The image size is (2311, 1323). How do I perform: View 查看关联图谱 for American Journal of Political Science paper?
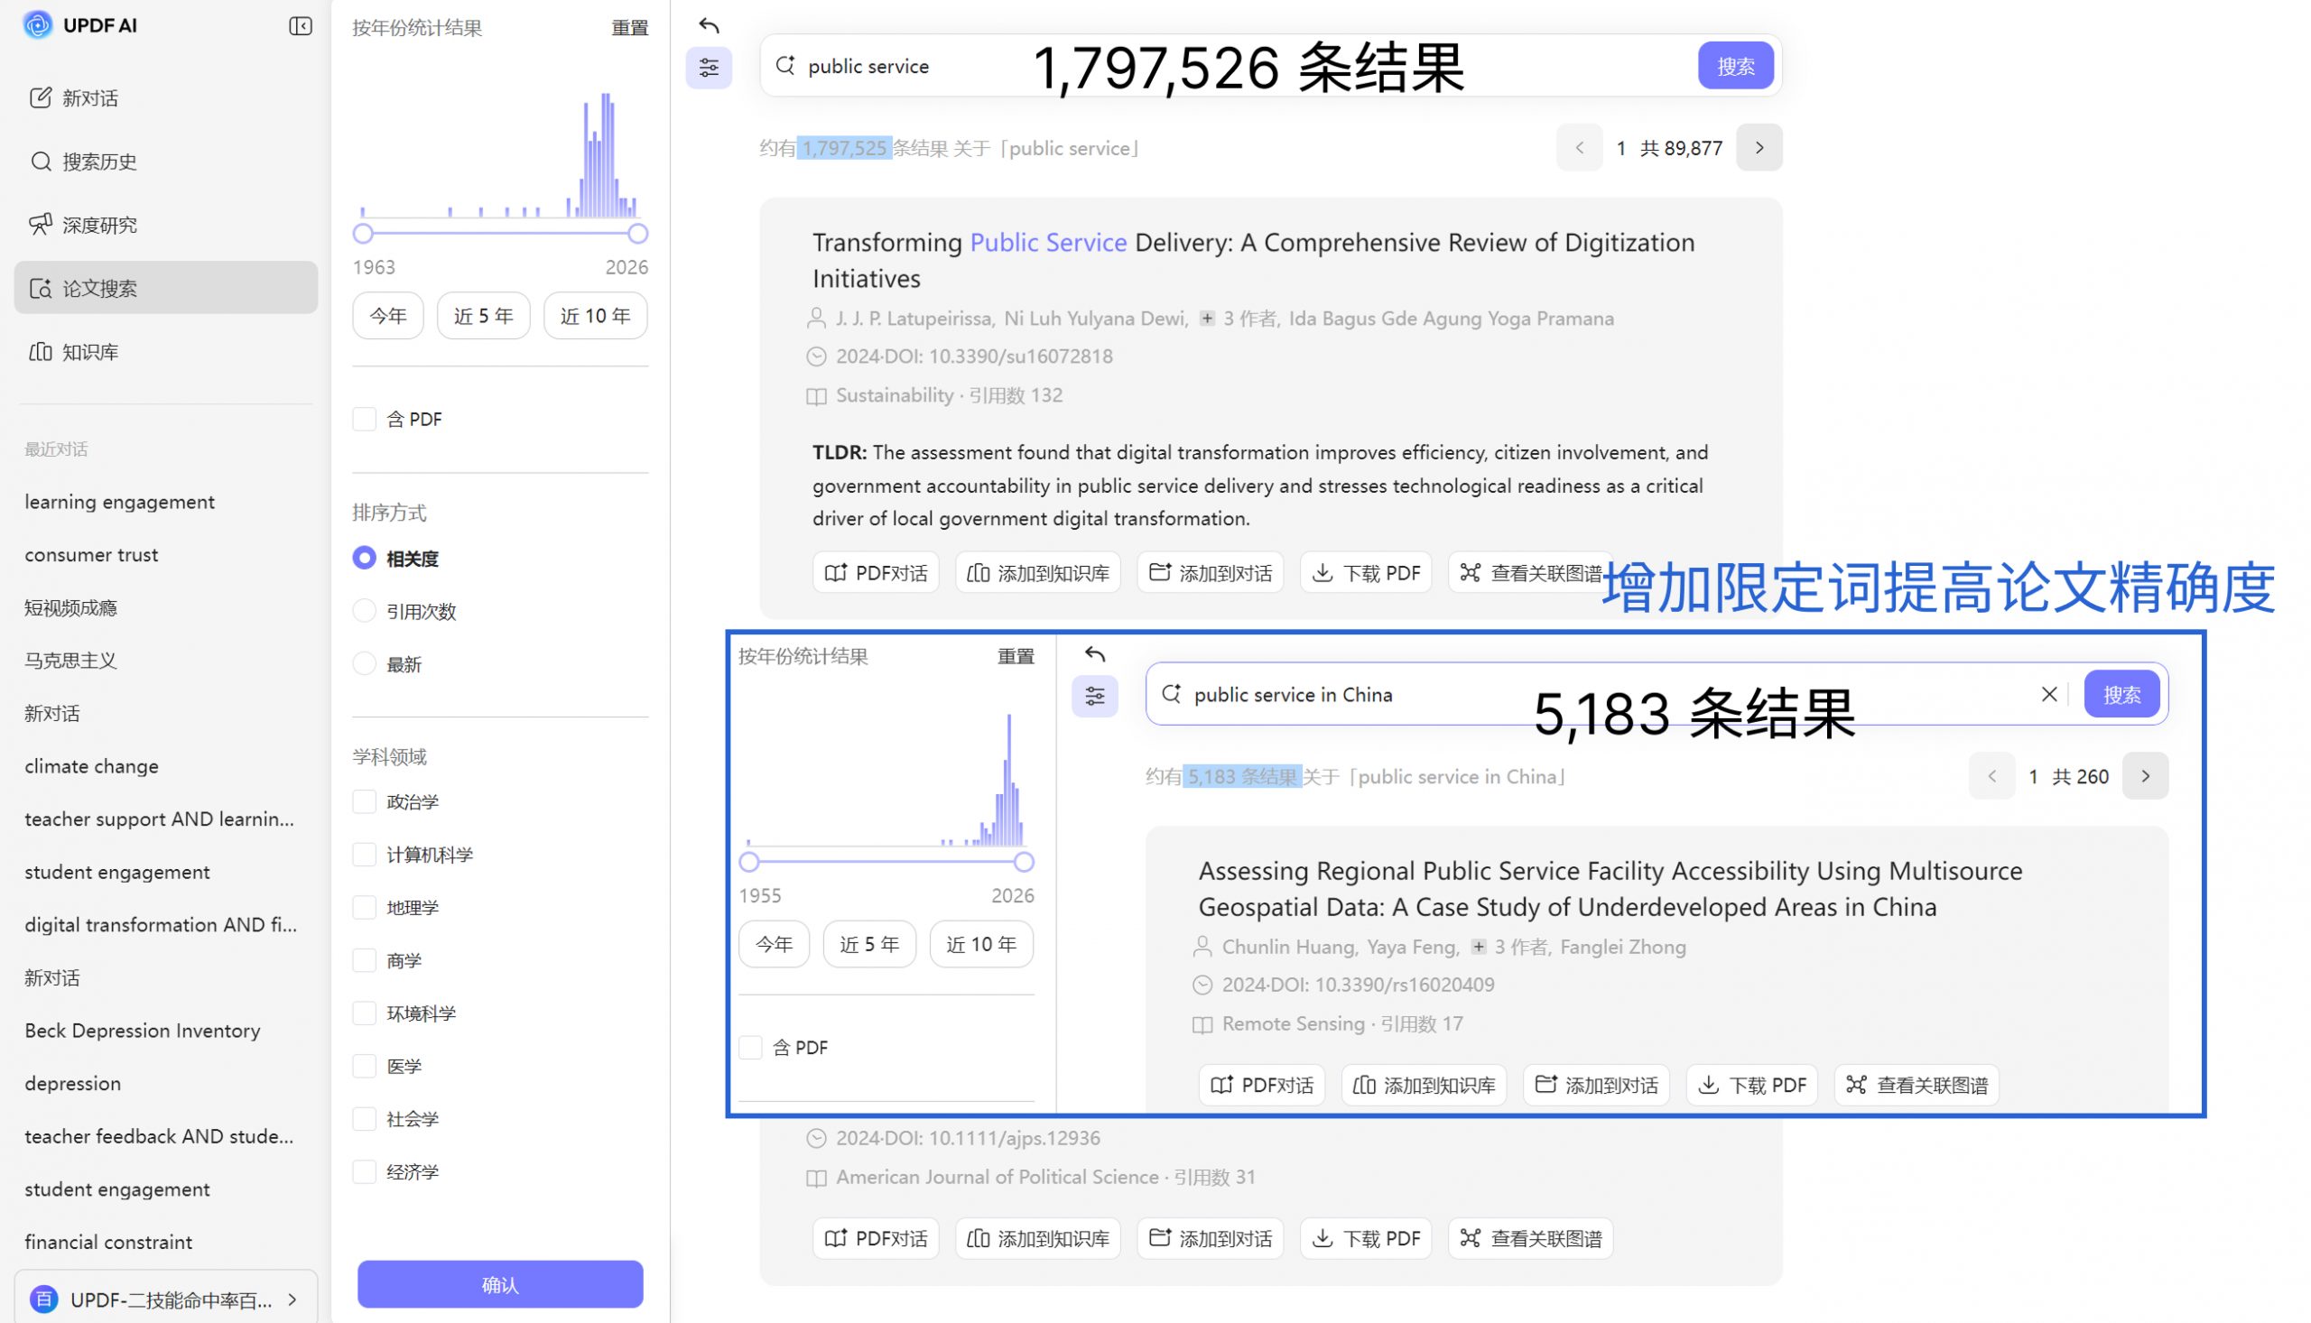[1530, 1237]
